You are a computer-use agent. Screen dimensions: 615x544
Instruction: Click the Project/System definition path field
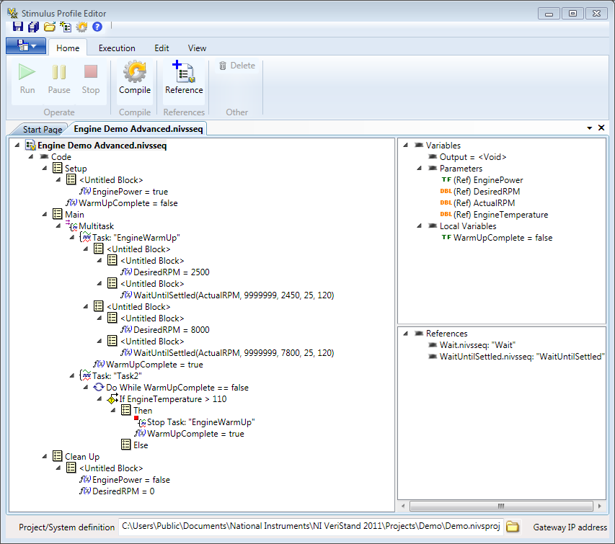point(310,527)
